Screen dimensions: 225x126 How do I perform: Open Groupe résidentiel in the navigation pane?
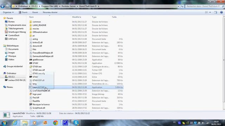pos(15,66)
